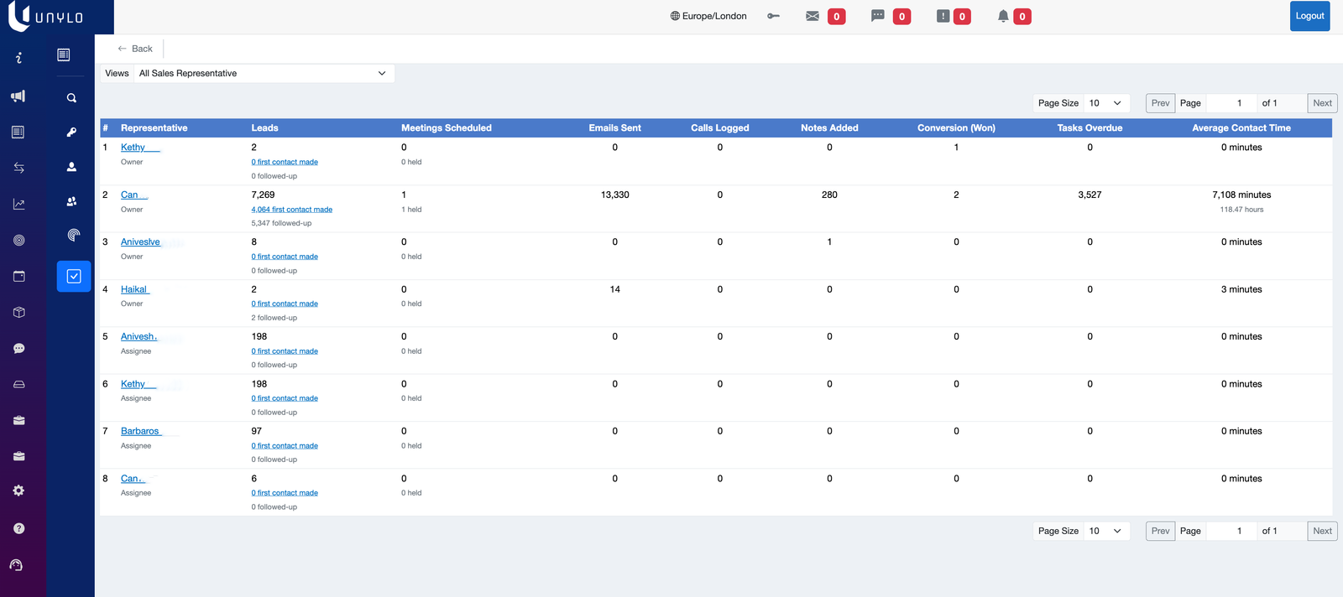
Task: Open the trend chart analytics icon
Action: click(x=18, y=204)
